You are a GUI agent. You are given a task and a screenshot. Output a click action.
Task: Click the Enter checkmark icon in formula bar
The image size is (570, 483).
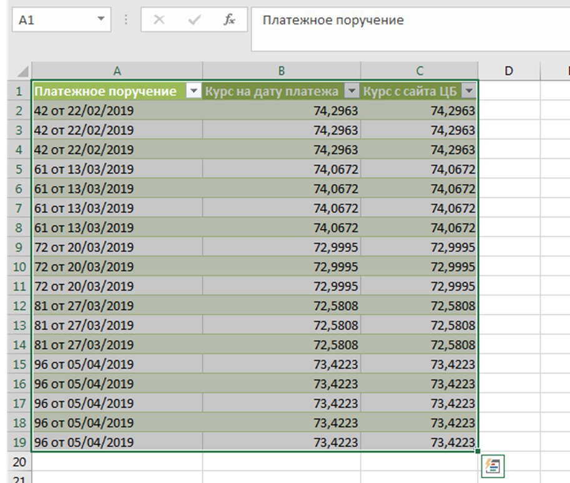[x=195, y=19]
